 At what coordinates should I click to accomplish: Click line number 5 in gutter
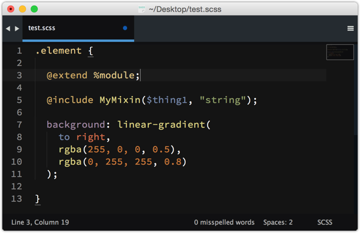pyautogui.click(x=19, y=100)
